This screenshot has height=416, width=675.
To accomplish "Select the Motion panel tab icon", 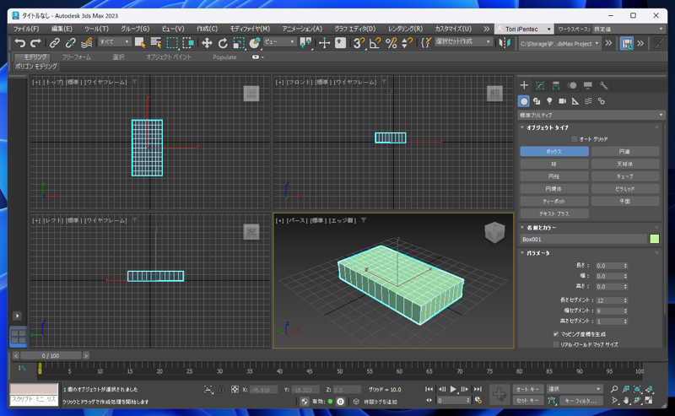I will coord(572,85).
